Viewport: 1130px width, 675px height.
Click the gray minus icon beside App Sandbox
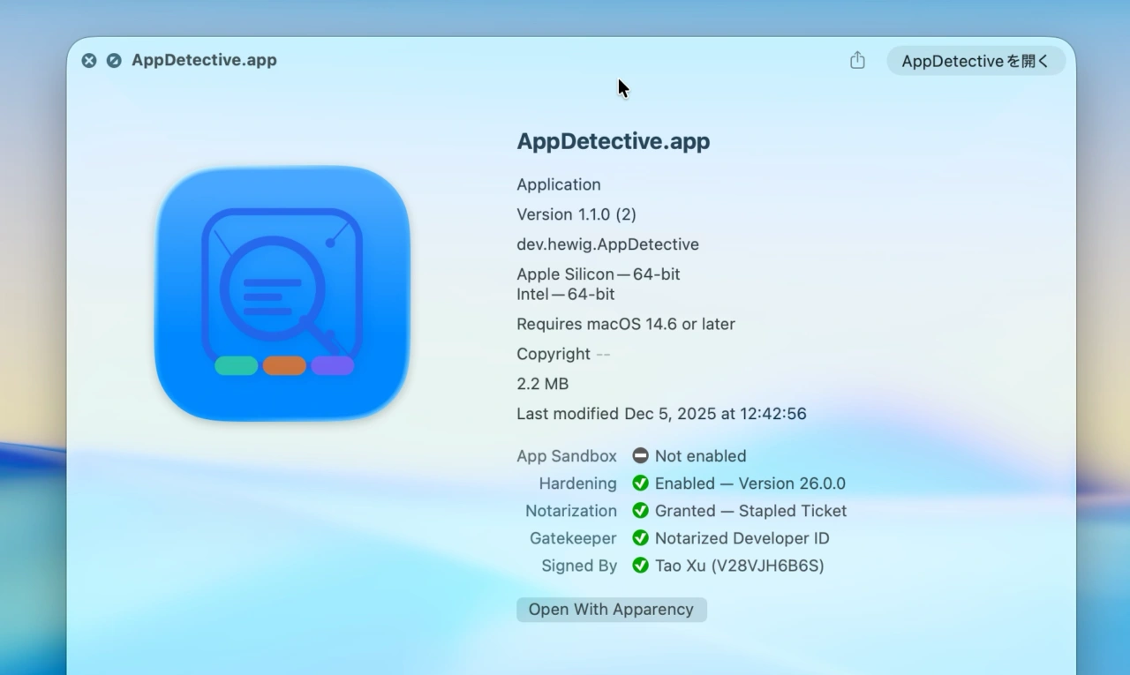pyautogui.click(x=640, y=456)
